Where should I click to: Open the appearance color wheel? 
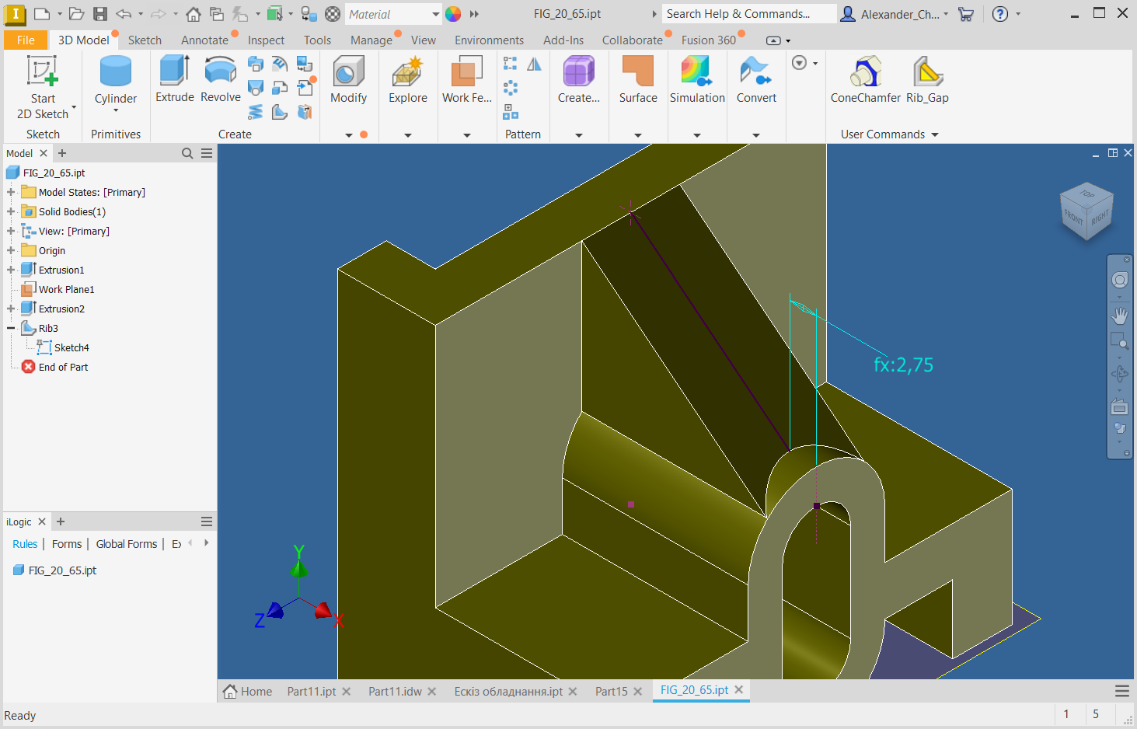(x=453, y=13)
